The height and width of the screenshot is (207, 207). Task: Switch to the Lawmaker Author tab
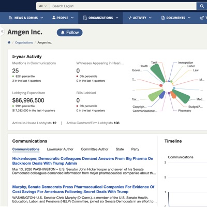[60, 149]
